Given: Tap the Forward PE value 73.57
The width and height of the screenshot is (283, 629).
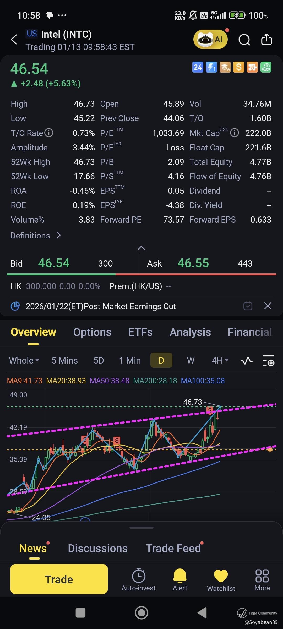Looking at the screenshot, I should point(173,220).
